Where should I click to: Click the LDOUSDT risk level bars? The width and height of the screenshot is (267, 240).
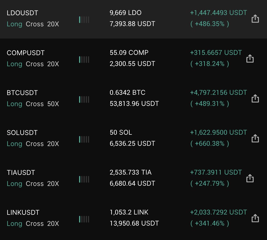click(x=84, y=20)
